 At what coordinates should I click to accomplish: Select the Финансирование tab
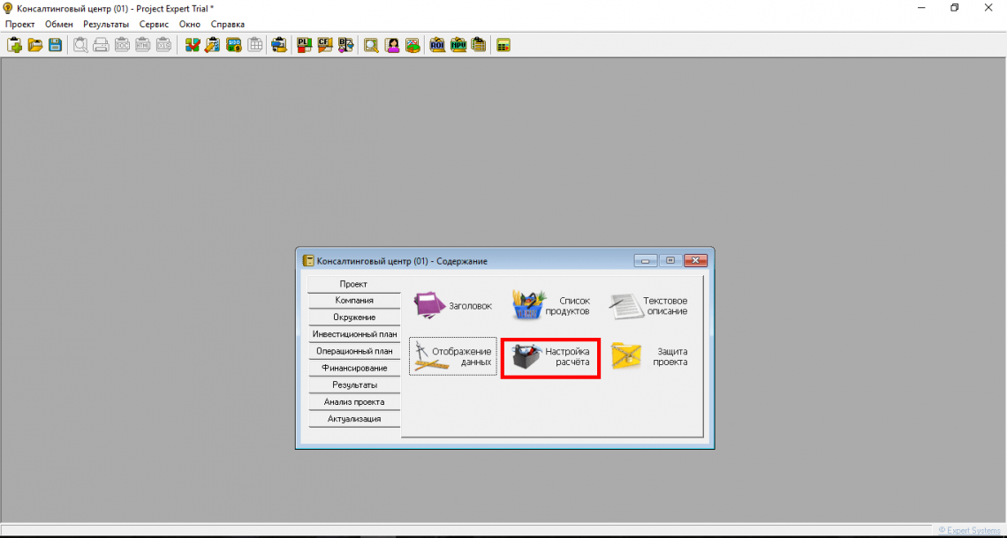point(353,368)
